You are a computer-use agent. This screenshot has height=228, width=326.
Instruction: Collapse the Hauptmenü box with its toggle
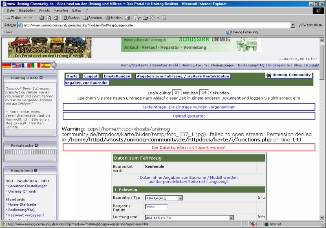[35, 170]
